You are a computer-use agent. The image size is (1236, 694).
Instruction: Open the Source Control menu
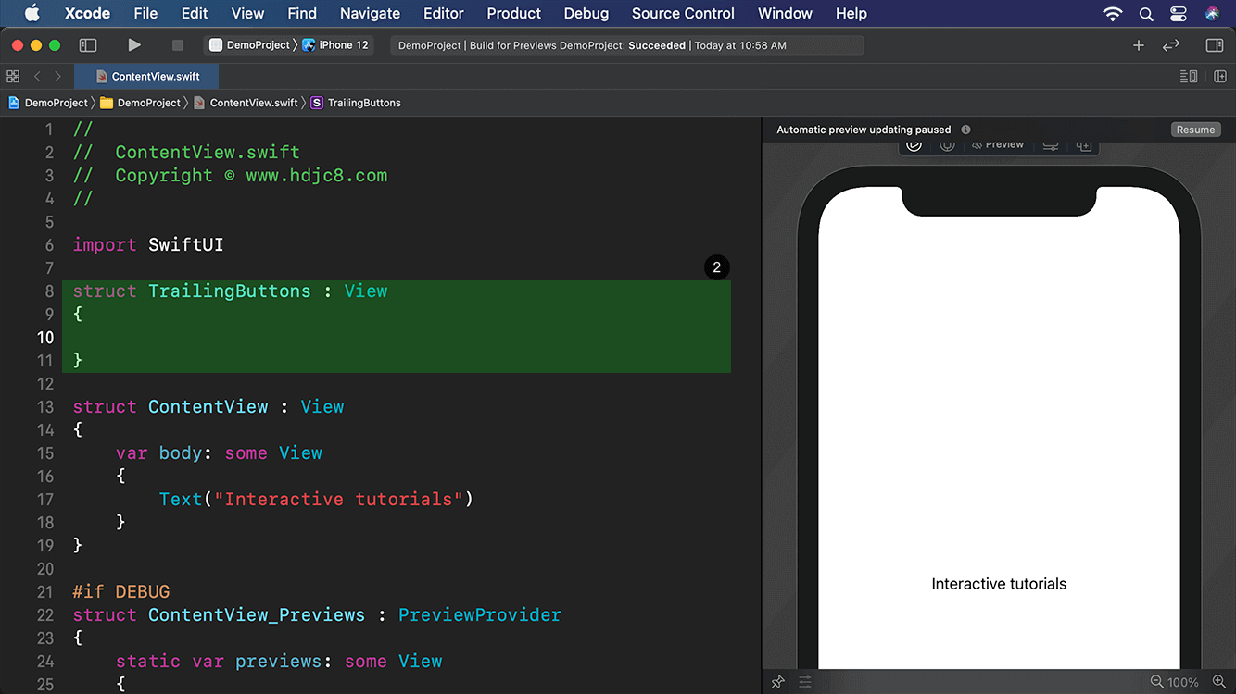683,13
